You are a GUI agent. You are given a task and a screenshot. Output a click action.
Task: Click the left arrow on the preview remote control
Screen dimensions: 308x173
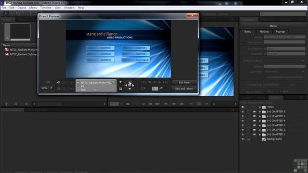126,86
